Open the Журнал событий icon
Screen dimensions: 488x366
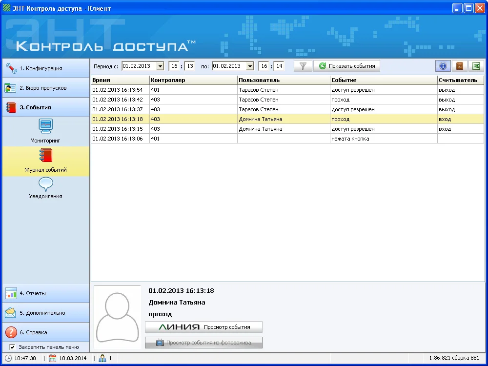(x=45, y=156)
